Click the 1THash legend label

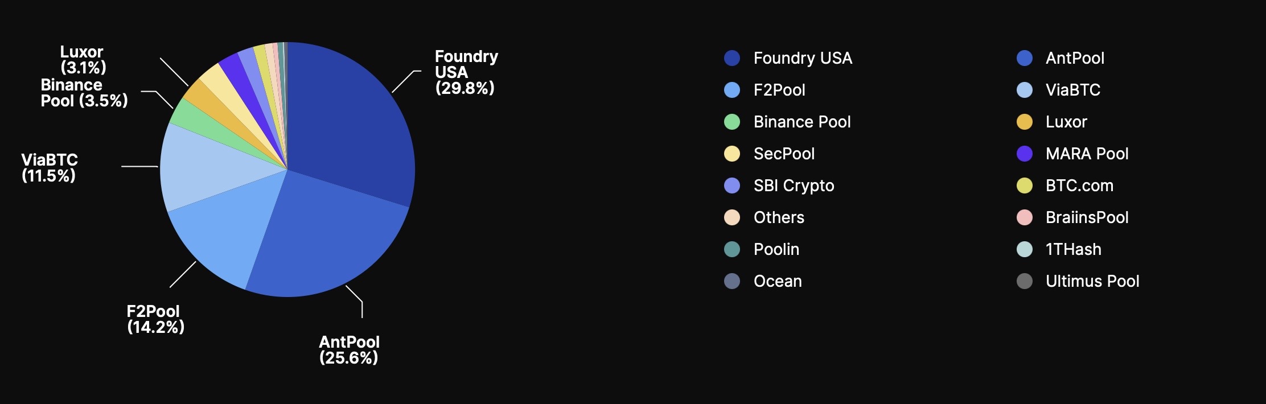(1073, 249)
